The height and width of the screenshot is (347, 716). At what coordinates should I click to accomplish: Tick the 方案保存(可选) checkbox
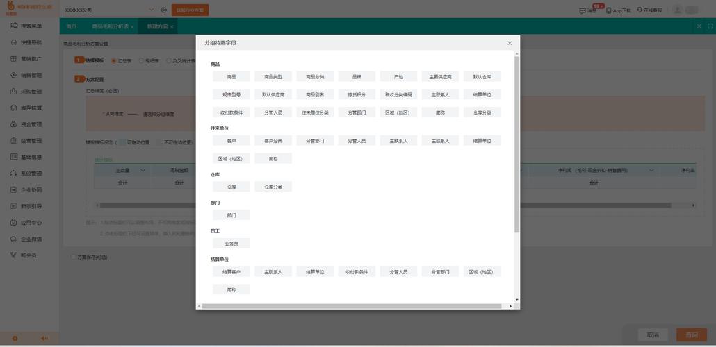(x=74, y=257)
